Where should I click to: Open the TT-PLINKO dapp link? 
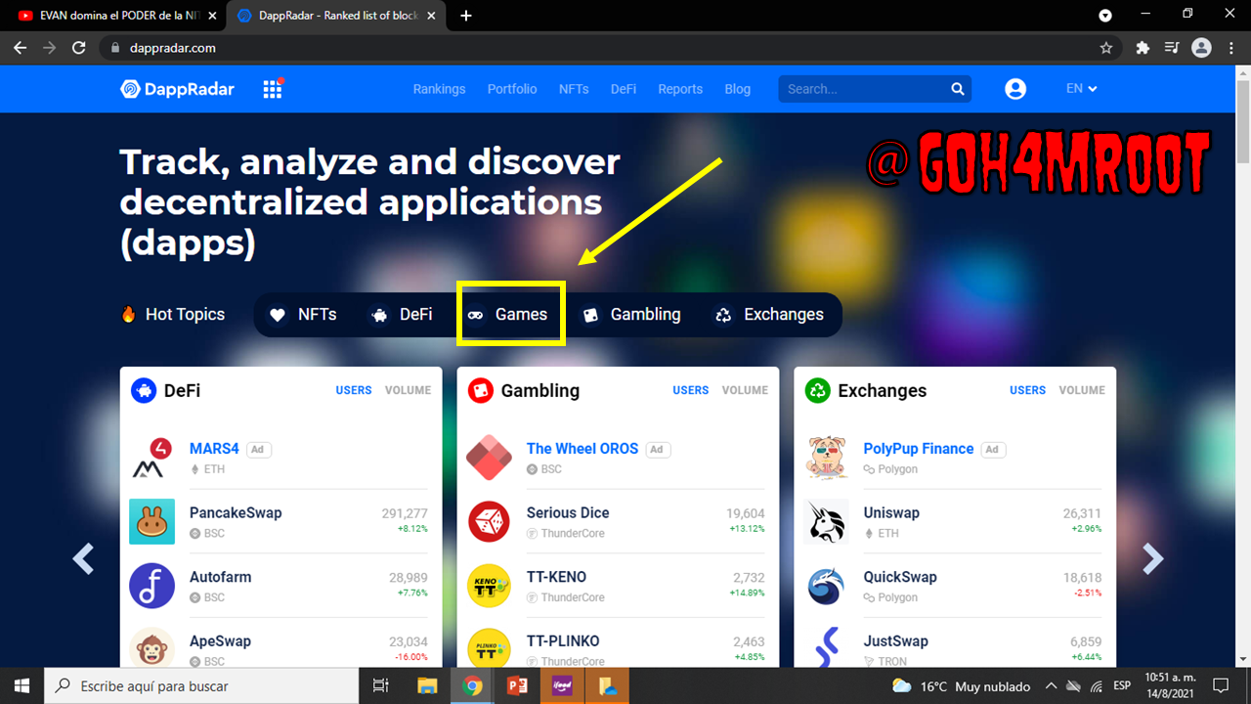coord(563,641)
